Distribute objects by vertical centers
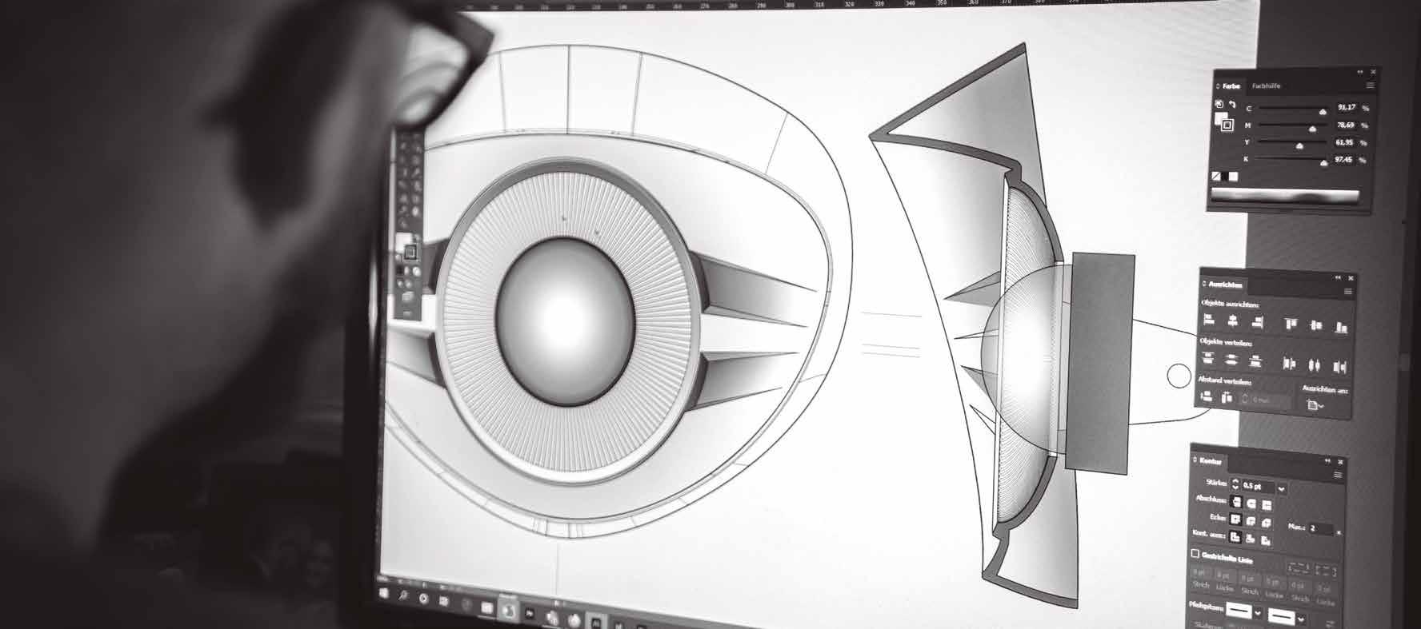1421x629 pixels. point(1231,360)
